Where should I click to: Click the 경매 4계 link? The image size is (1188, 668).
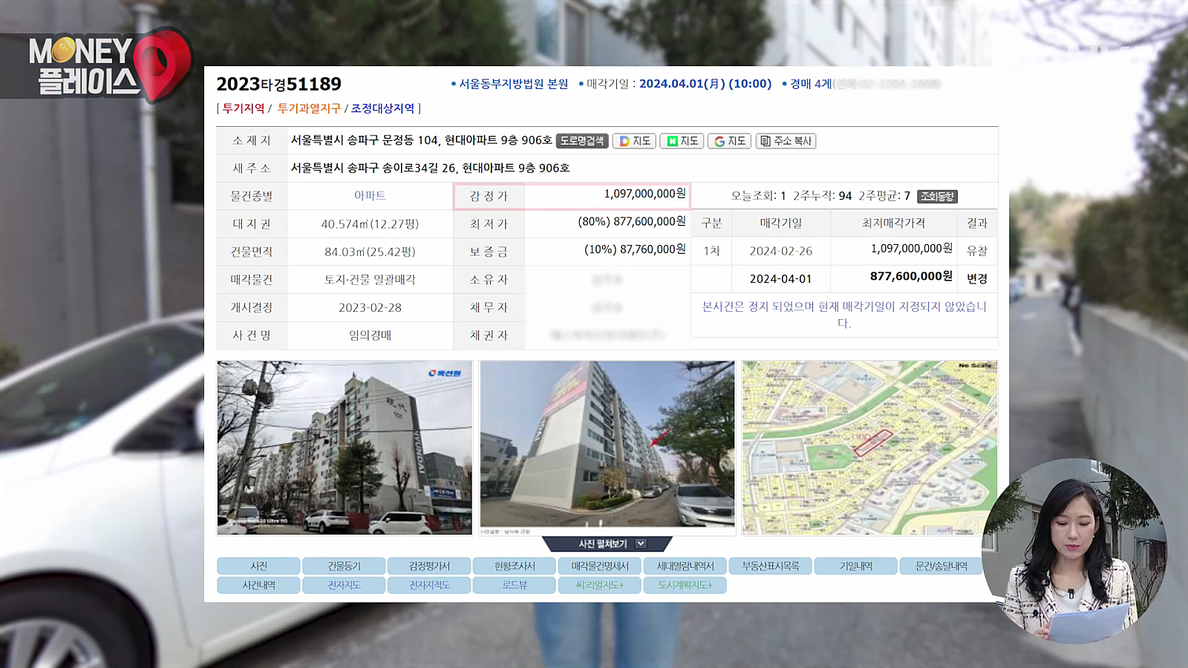(811, 84)
